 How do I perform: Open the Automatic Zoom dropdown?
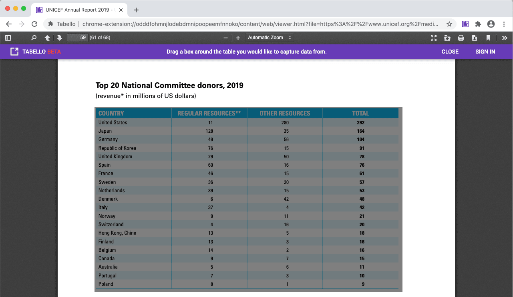[269, 38]
